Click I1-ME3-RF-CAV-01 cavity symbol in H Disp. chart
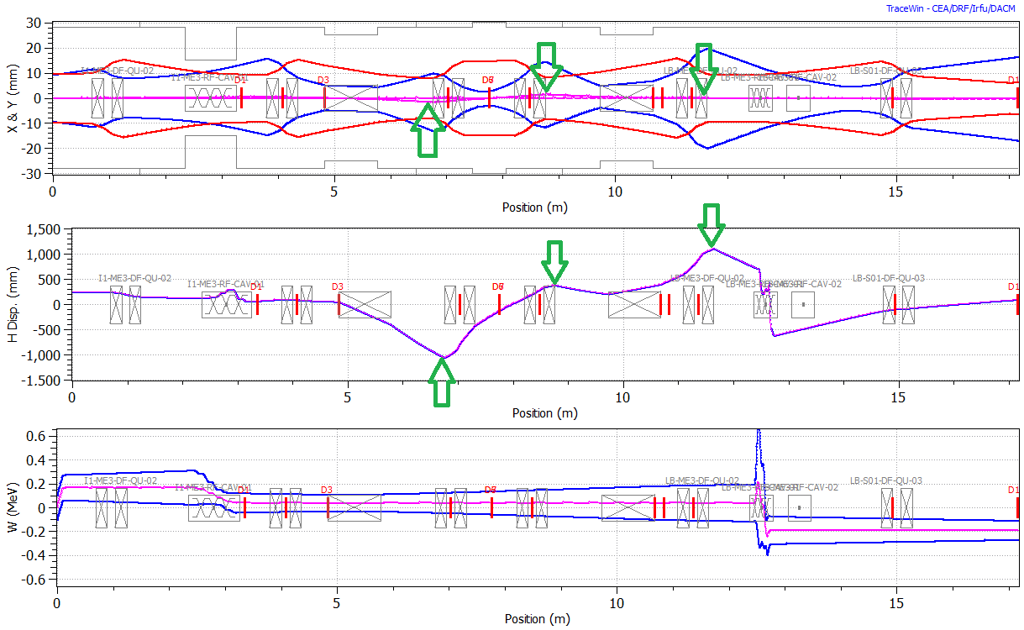Screen dimensions: 1024x630 (x=227, y=304)
